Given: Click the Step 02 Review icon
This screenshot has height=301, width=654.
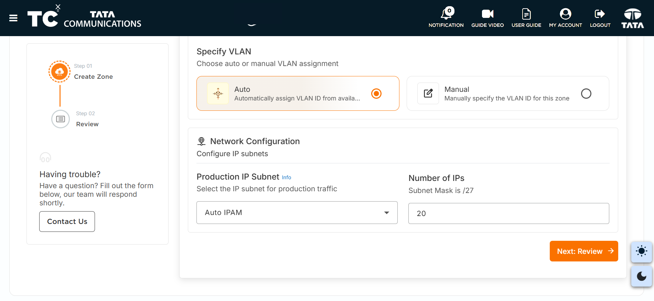Looking at the screenshot, I should (x=61, y=119).
